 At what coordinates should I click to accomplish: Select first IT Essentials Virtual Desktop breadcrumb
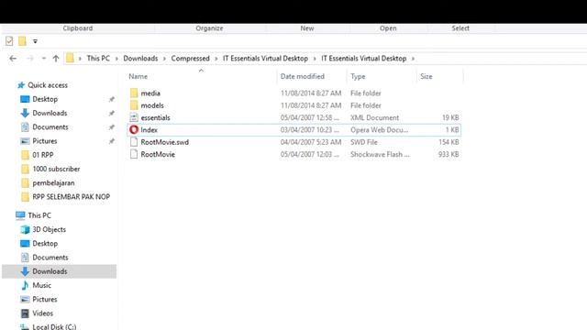pos(265,59)
